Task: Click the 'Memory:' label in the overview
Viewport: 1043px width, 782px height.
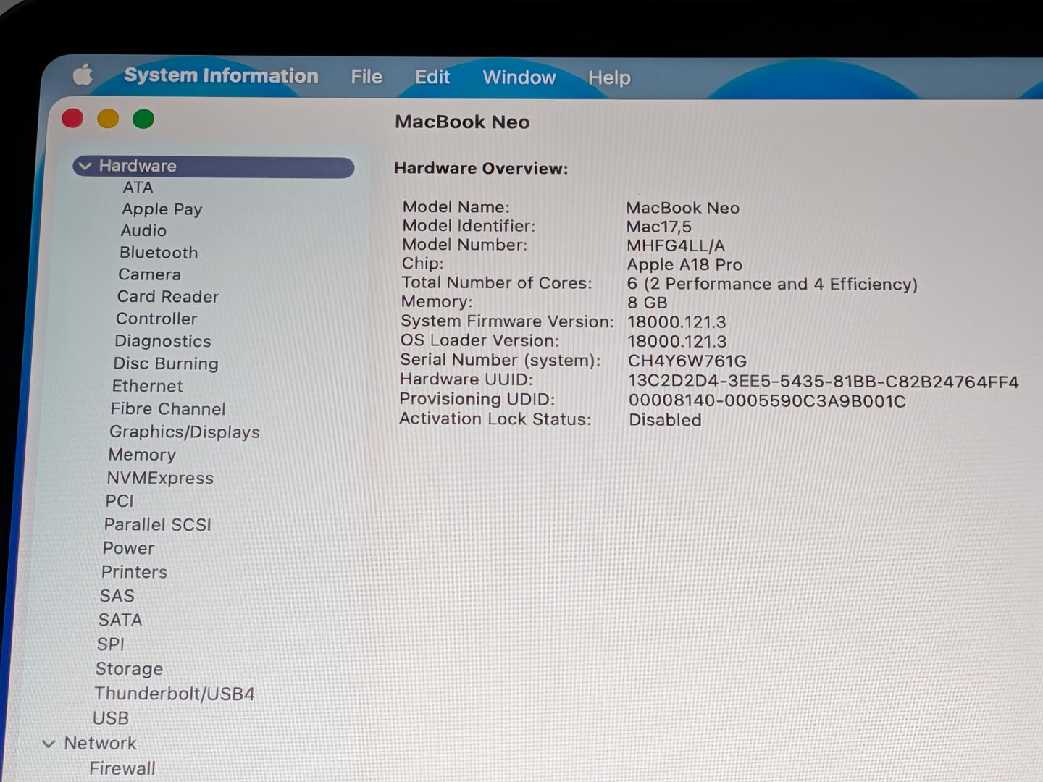Action: coord(437,302)
